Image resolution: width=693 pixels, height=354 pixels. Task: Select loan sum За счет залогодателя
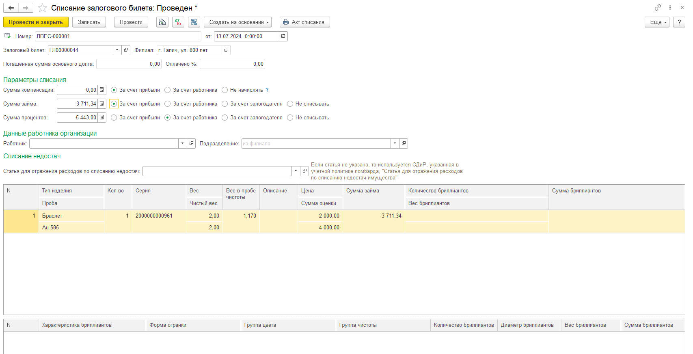coord(225,104)
